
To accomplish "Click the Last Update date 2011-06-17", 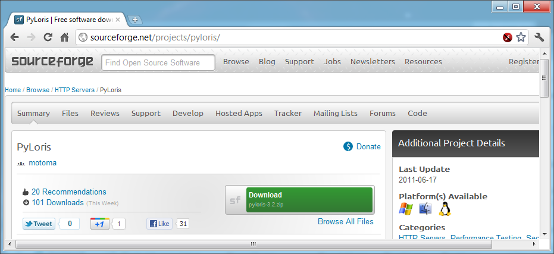I will [x=418, y=180].
